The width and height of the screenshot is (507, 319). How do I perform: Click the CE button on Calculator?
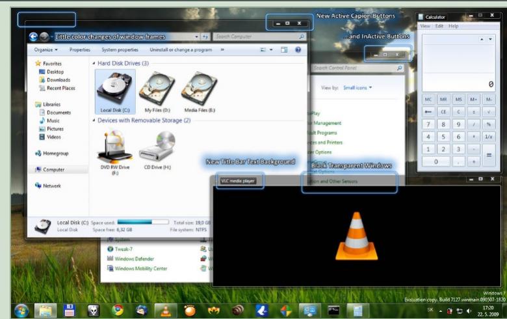443,112
